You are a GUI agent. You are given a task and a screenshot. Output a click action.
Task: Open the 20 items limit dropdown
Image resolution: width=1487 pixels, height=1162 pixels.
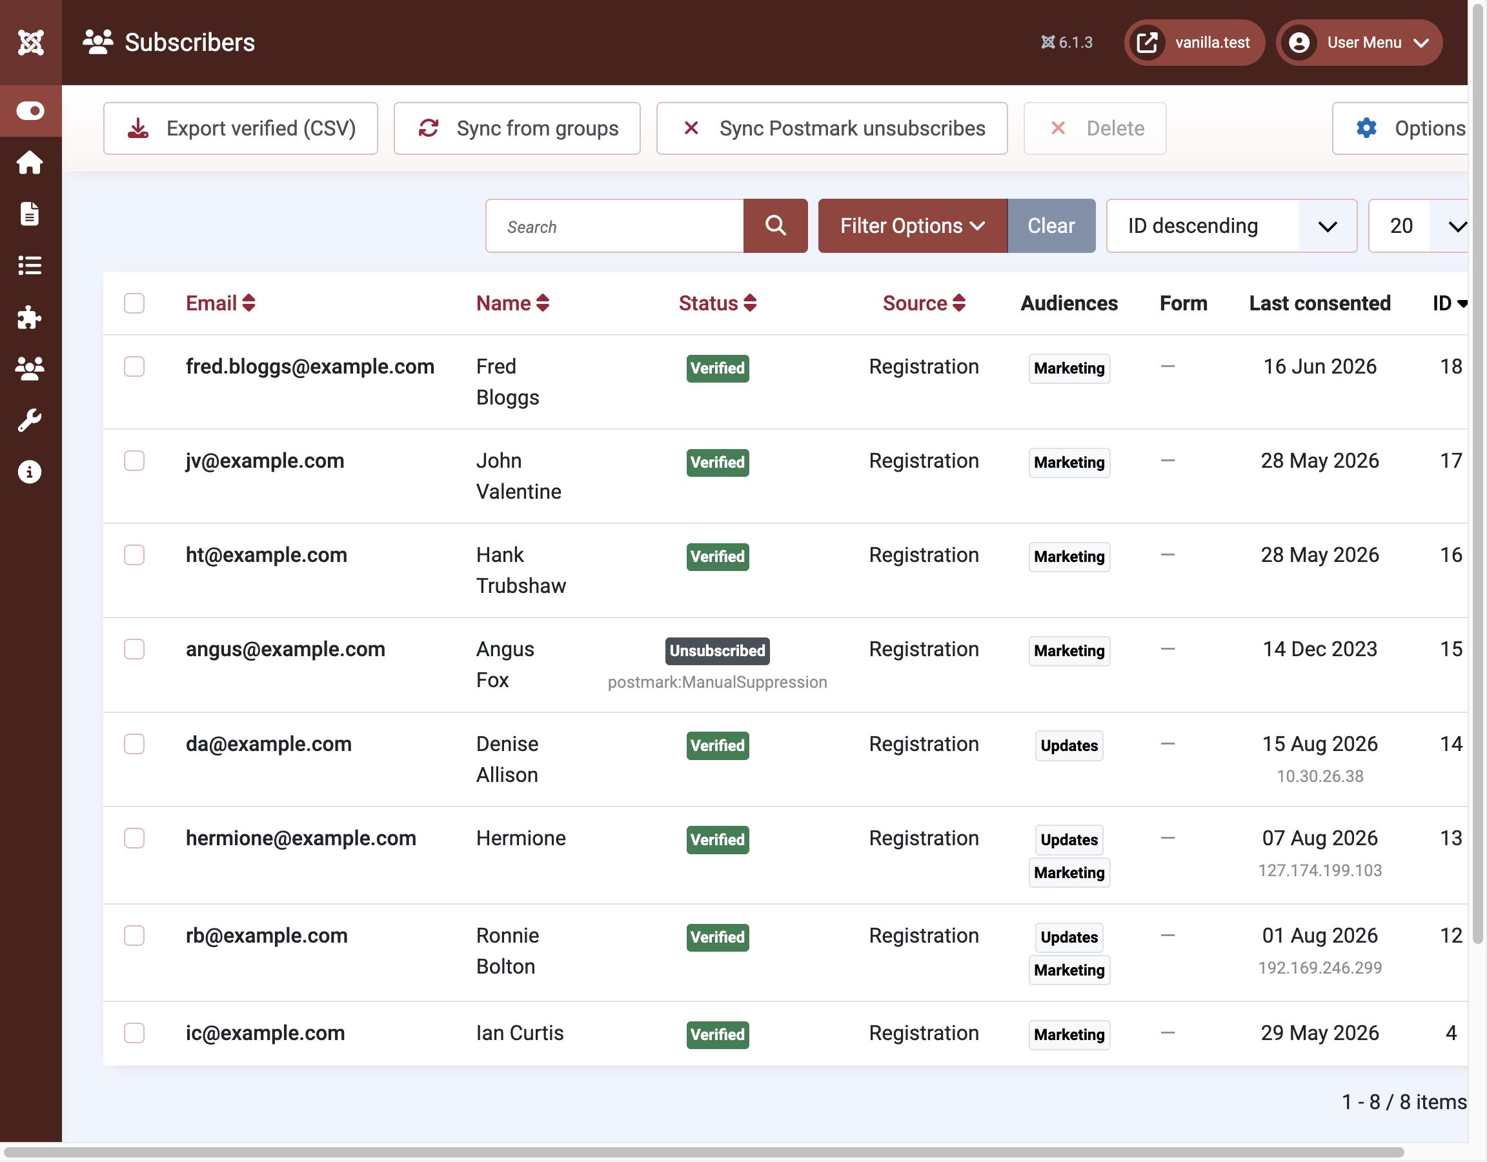coord(1418,226)
